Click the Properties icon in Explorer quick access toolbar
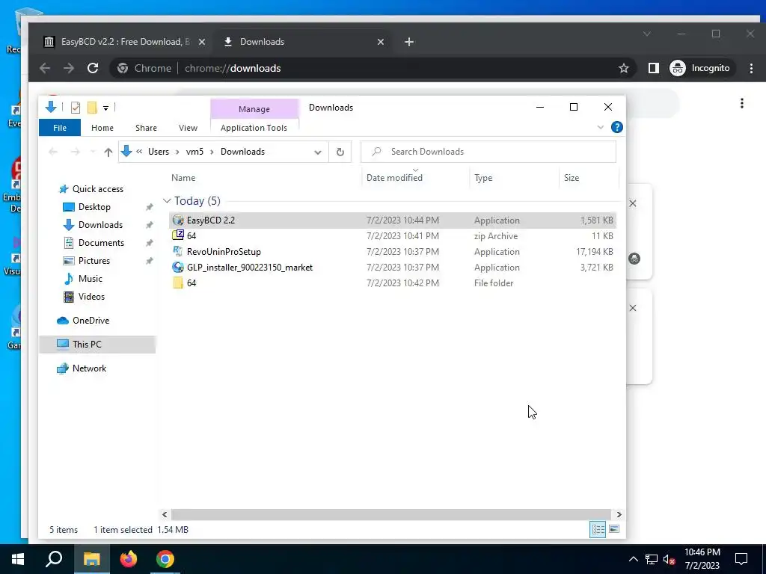Screen dimensions: 766x574 [76, 108]
